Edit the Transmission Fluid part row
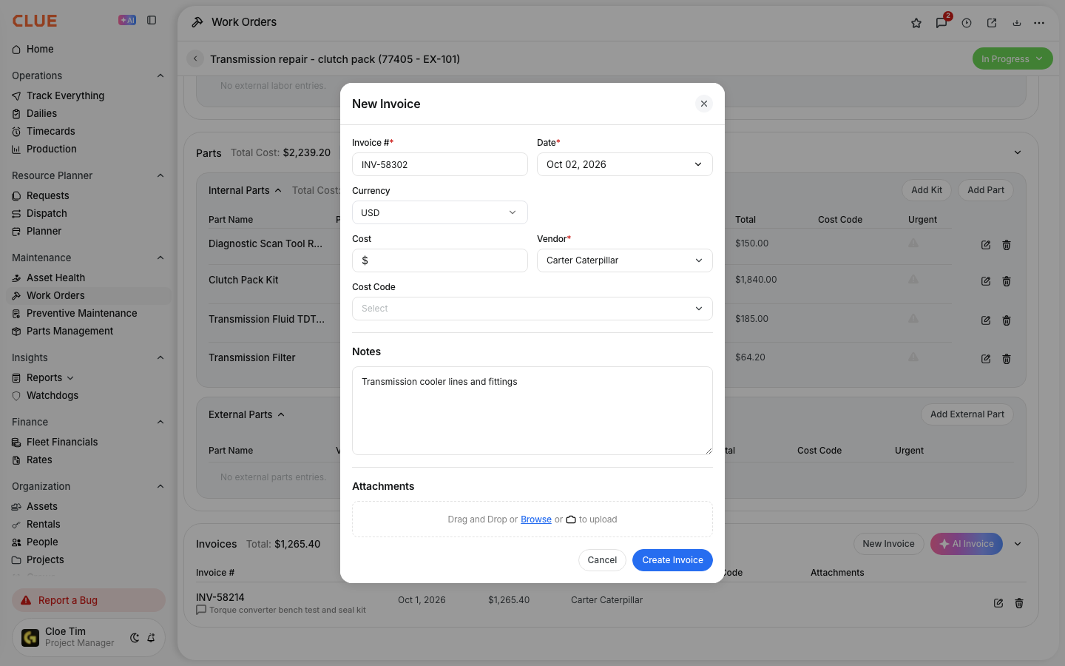1065x666 pixels. [986, 320]
